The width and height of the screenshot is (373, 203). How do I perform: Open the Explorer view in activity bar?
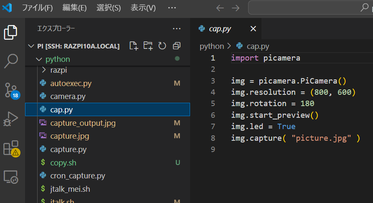[11, 32]
